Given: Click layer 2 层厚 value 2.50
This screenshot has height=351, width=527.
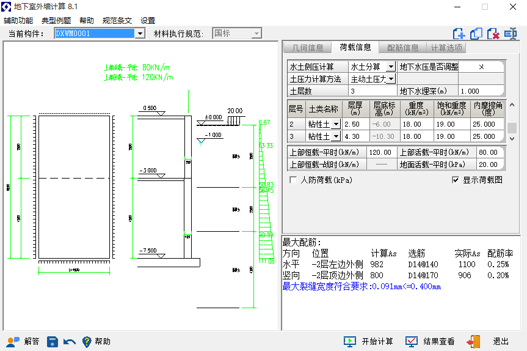Looking at the screenshot, I should pyautogui.click(x=355, y=124).
